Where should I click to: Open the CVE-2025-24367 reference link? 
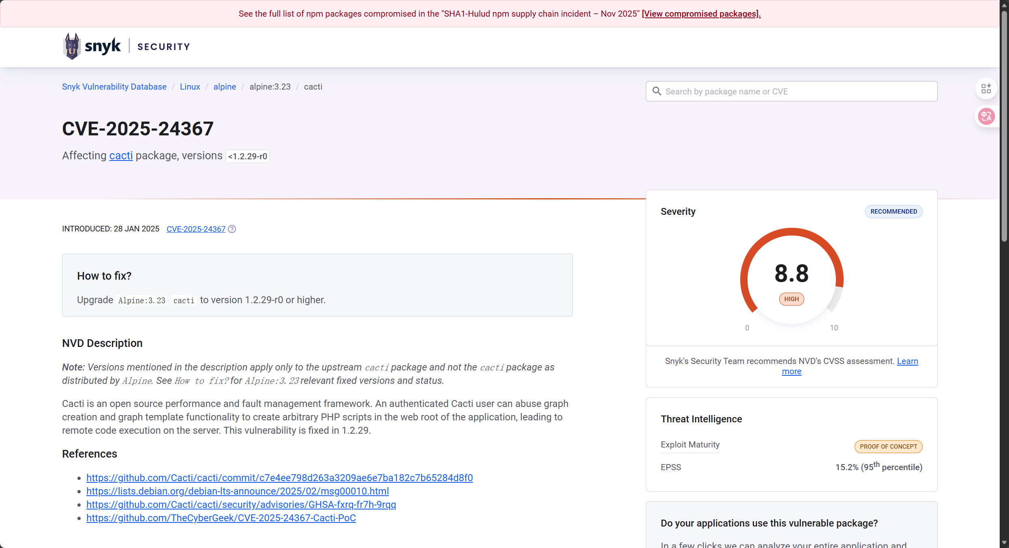196,229
